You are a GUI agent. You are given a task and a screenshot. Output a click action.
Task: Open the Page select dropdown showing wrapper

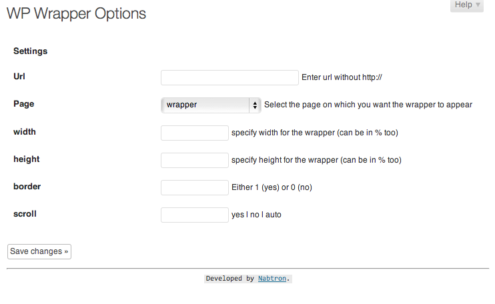pyautogui.click(x=211, y=105)
